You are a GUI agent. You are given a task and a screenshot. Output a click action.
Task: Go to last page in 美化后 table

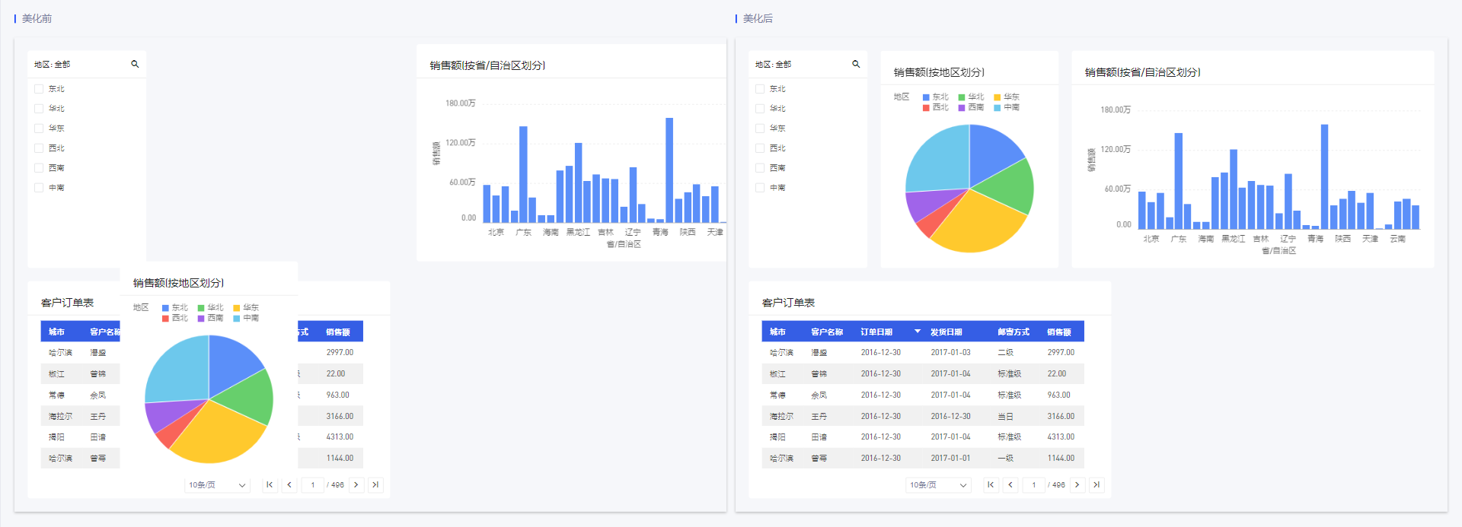(1096, 484)
